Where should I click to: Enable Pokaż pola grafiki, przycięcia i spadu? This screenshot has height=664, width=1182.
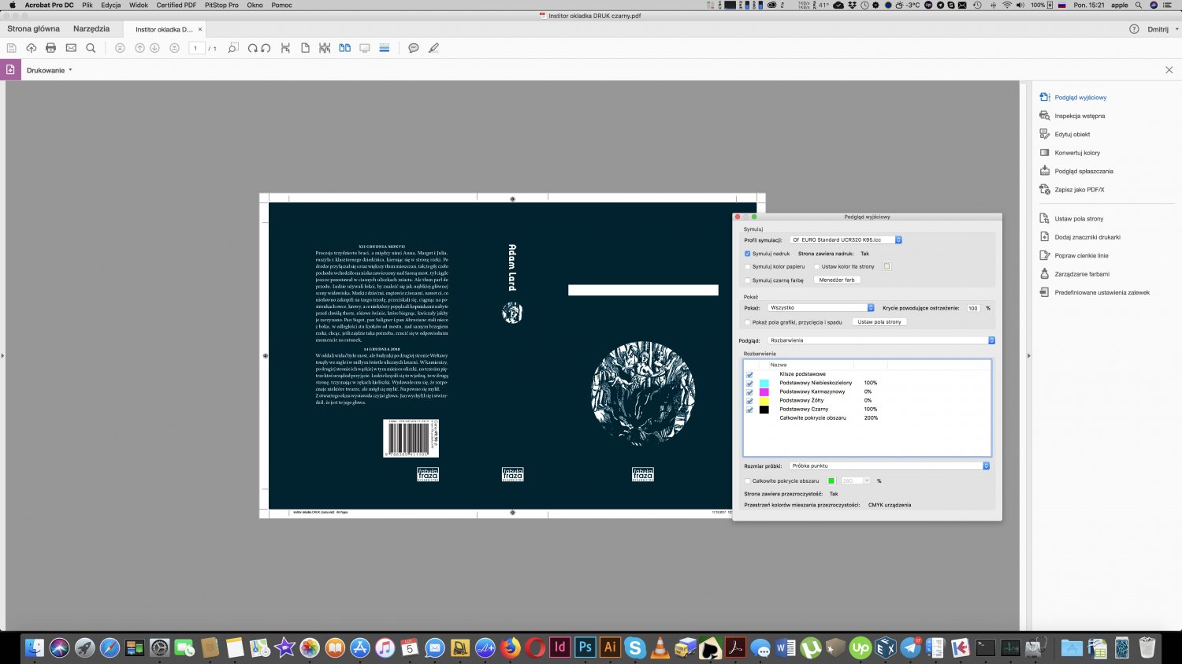pos(748,322)
